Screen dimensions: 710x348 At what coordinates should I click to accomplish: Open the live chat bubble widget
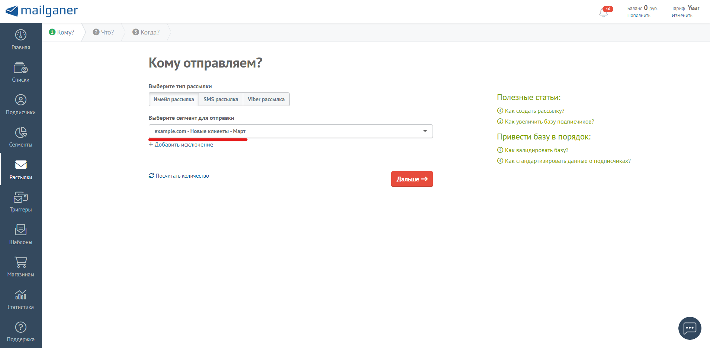[x=690, y=328]
